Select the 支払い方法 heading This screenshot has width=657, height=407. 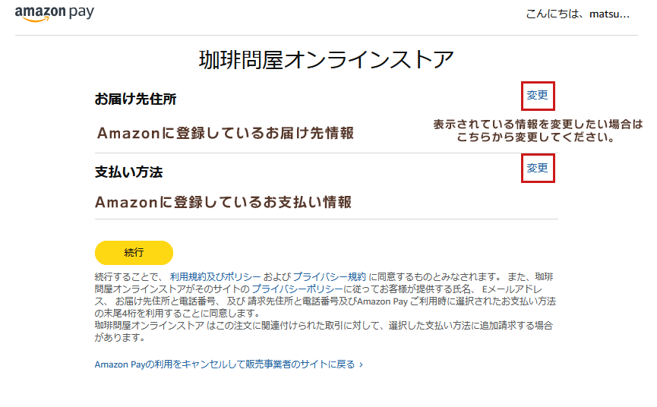129,172
